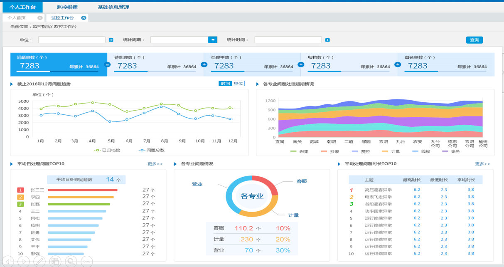Screen dimensions: 504x267
Task: Select the pen annotation tool icon
Action: [x=39, y=261]
